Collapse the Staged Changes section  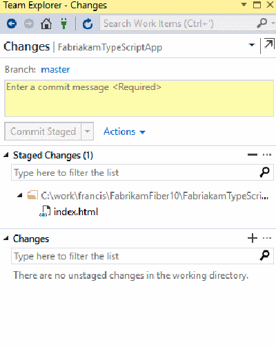point(6,155)
